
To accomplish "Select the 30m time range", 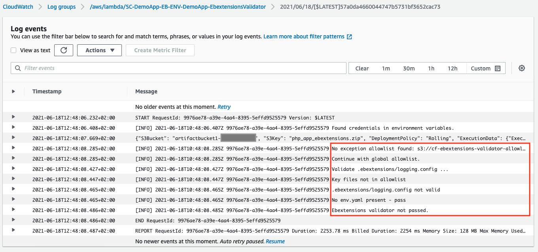I will (409, 68).
